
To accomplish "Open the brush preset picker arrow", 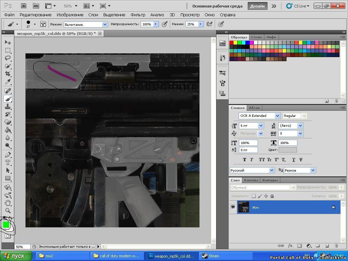I will click(x=35, y=24).
